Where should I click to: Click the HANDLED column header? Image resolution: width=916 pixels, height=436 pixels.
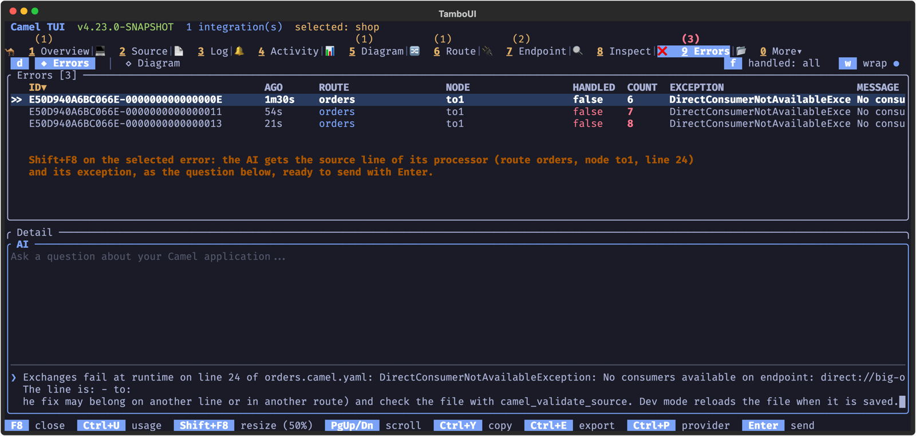594,88
